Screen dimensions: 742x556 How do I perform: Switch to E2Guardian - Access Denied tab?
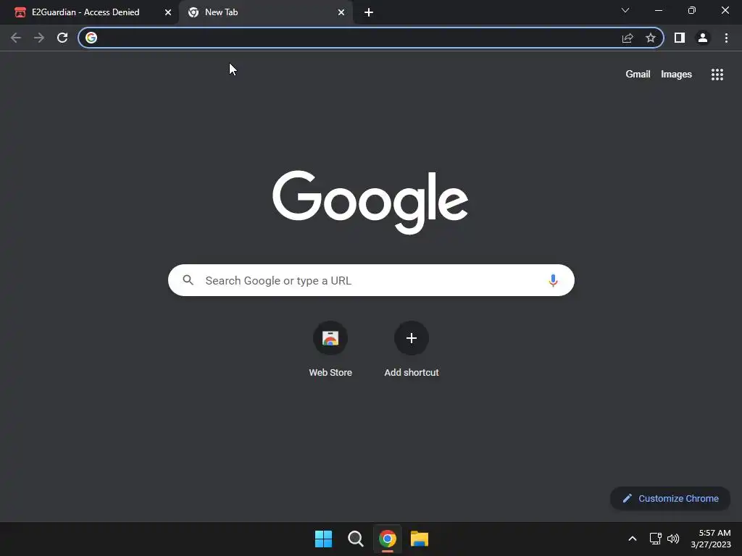pos(89,12)
